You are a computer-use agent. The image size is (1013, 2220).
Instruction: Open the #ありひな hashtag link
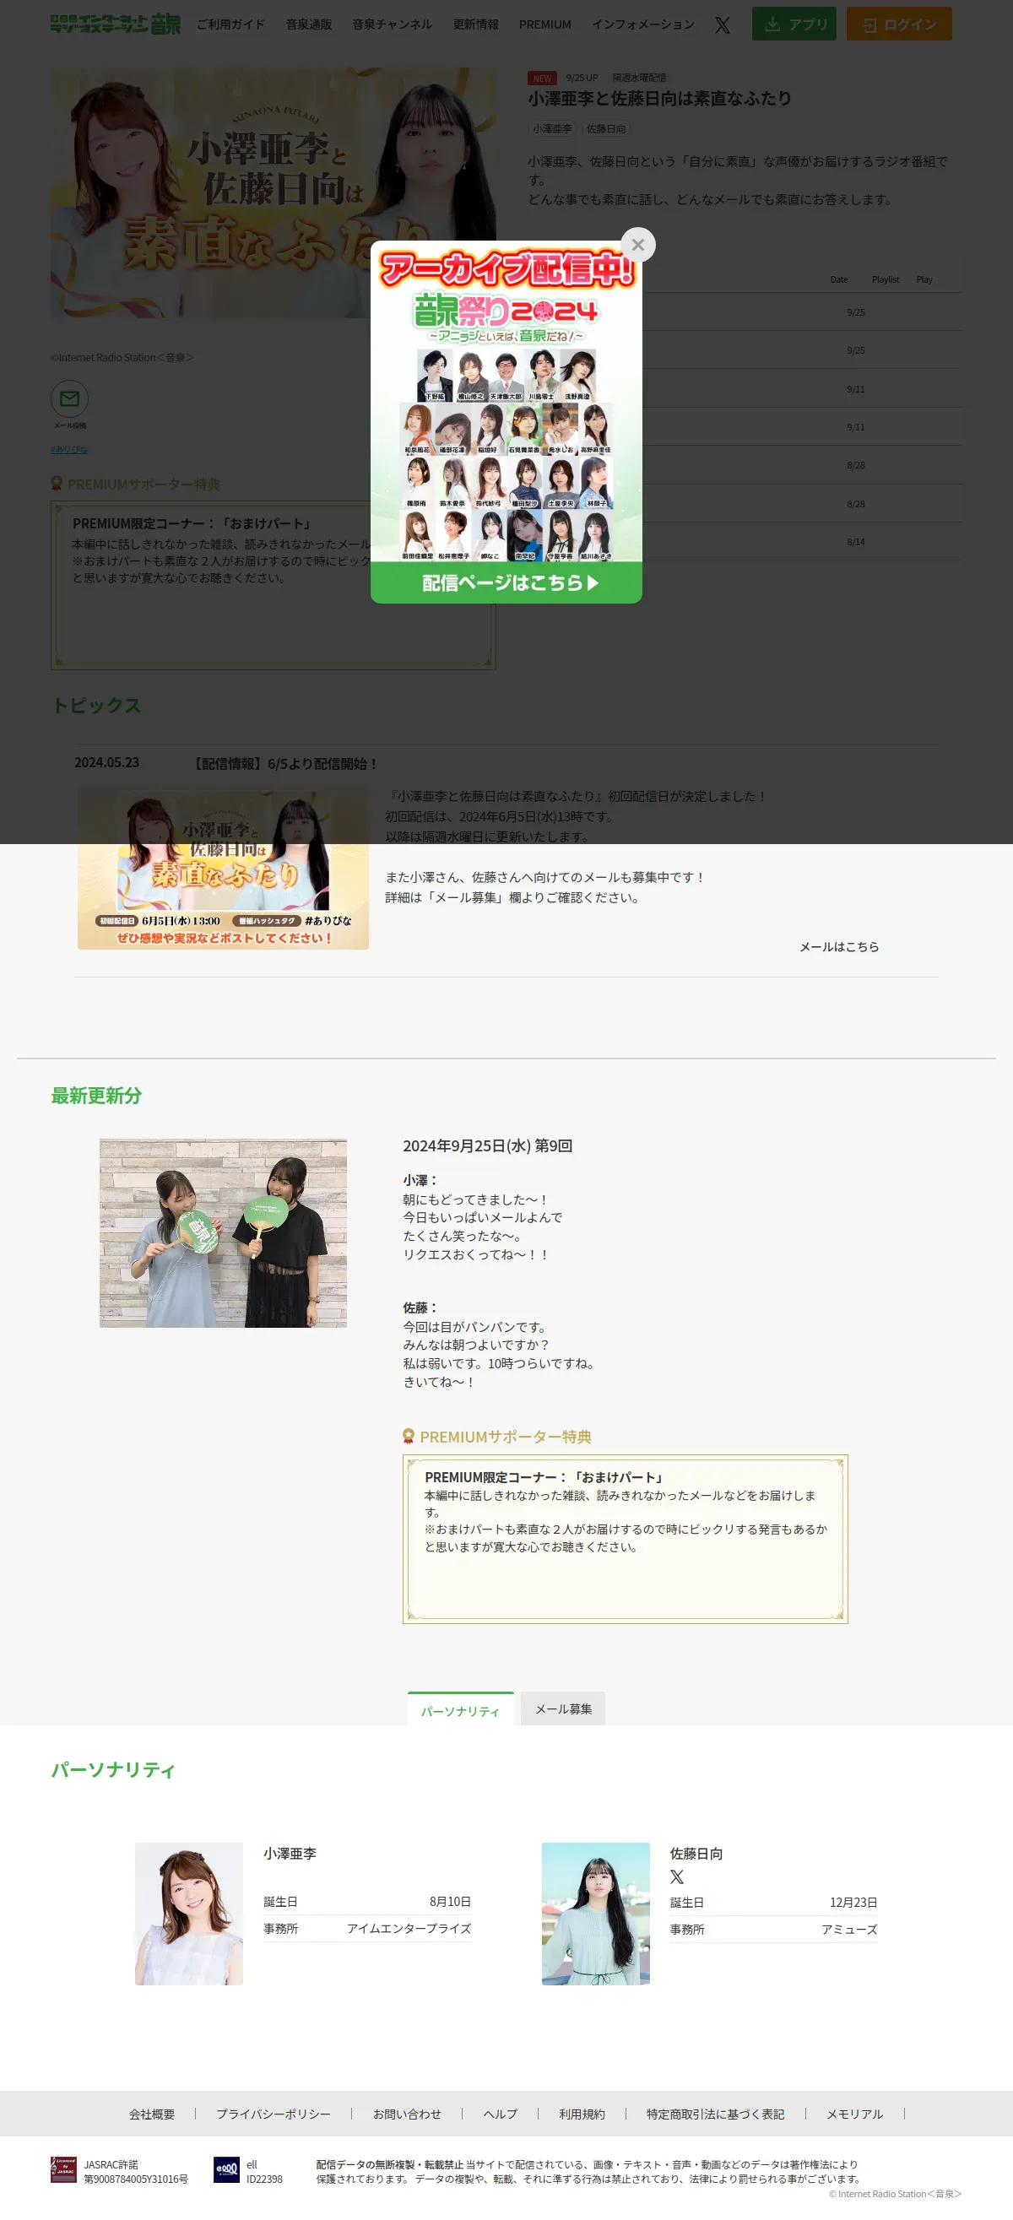pyautogui.click(x=69, y=449)
